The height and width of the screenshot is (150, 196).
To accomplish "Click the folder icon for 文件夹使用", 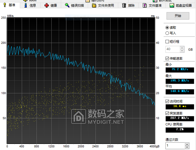I will 94,6.
